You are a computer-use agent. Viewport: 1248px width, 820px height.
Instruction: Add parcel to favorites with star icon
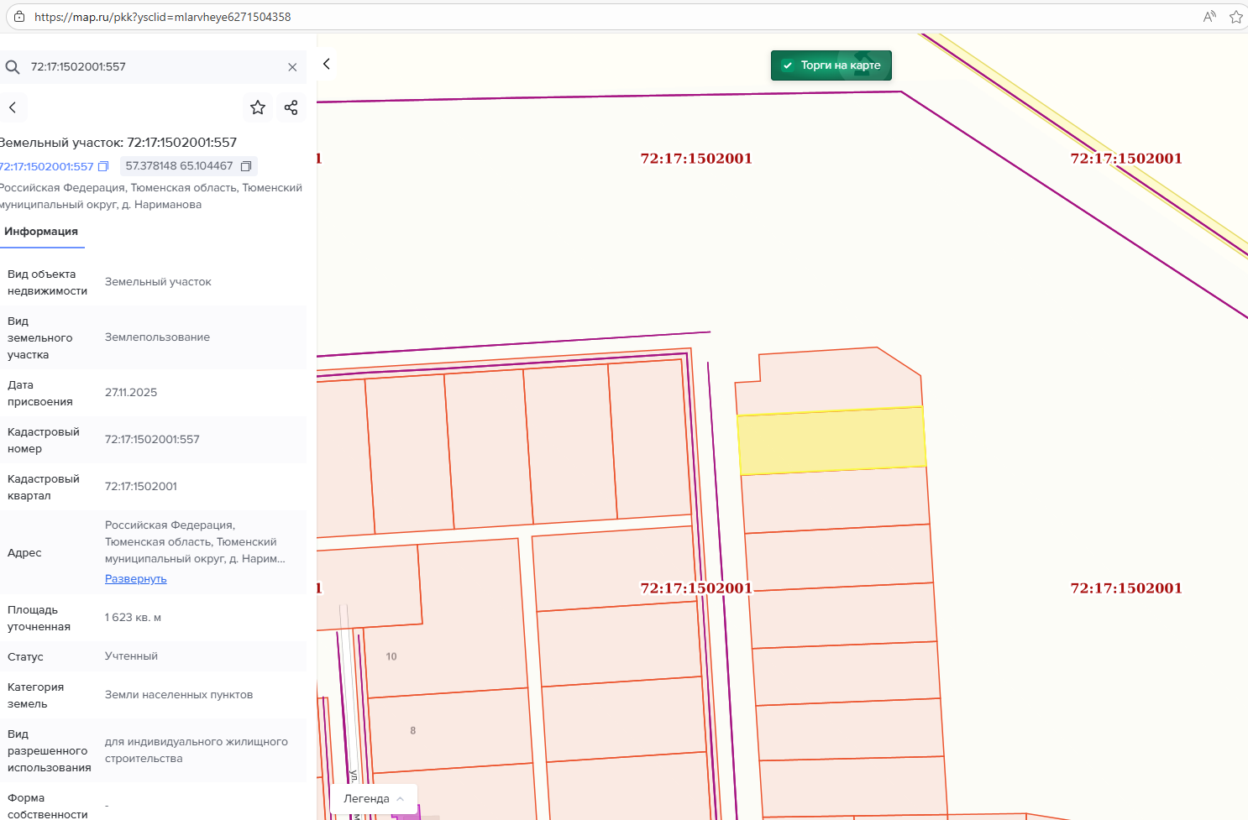258,107
